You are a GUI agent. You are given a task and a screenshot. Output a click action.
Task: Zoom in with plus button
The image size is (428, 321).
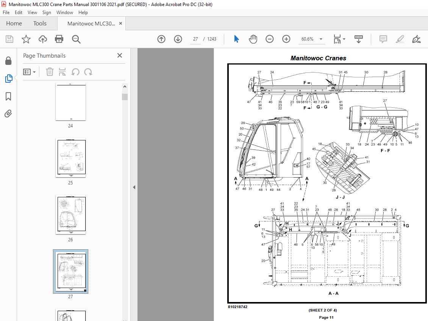pyautogui.click(x=286, y=39)
